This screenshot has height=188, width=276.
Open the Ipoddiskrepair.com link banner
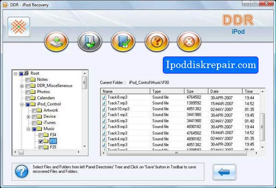tap(211, 65)
